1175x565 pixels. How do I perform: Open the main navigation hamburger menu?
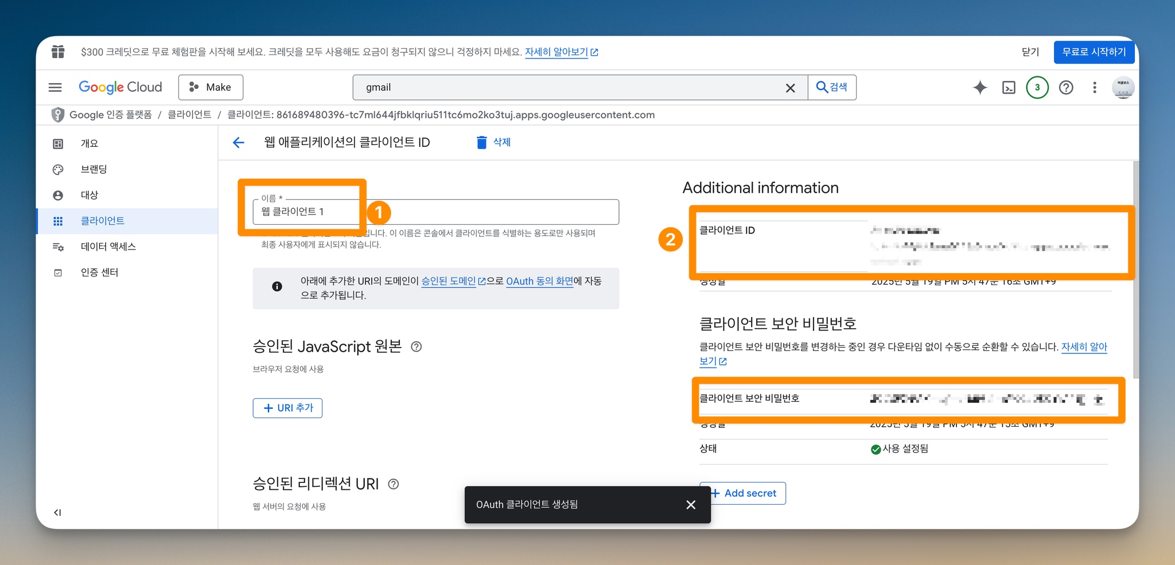tap(55, 87)
